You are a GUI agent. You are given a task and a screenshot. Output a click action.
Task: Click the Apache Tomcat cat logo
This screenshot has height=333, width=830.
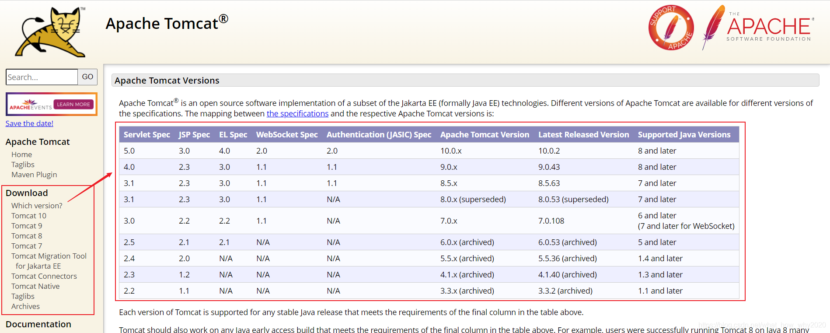tap(51, 32)
